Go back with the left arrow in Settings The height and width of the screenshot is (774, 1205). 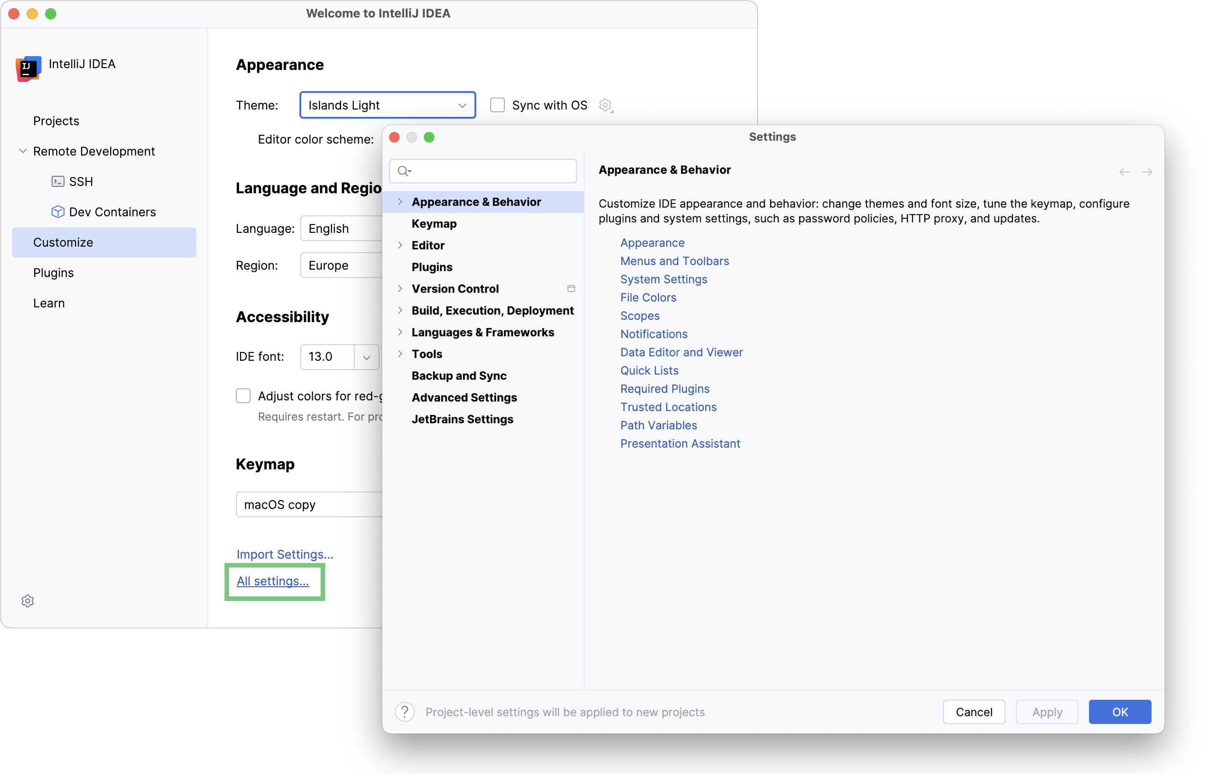pyautogui.click(x=1124, y=172)
